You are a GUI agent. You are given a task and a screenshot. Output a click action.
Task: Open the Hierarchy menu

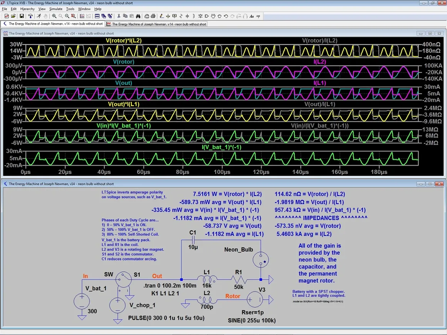(x=27, y=9)
